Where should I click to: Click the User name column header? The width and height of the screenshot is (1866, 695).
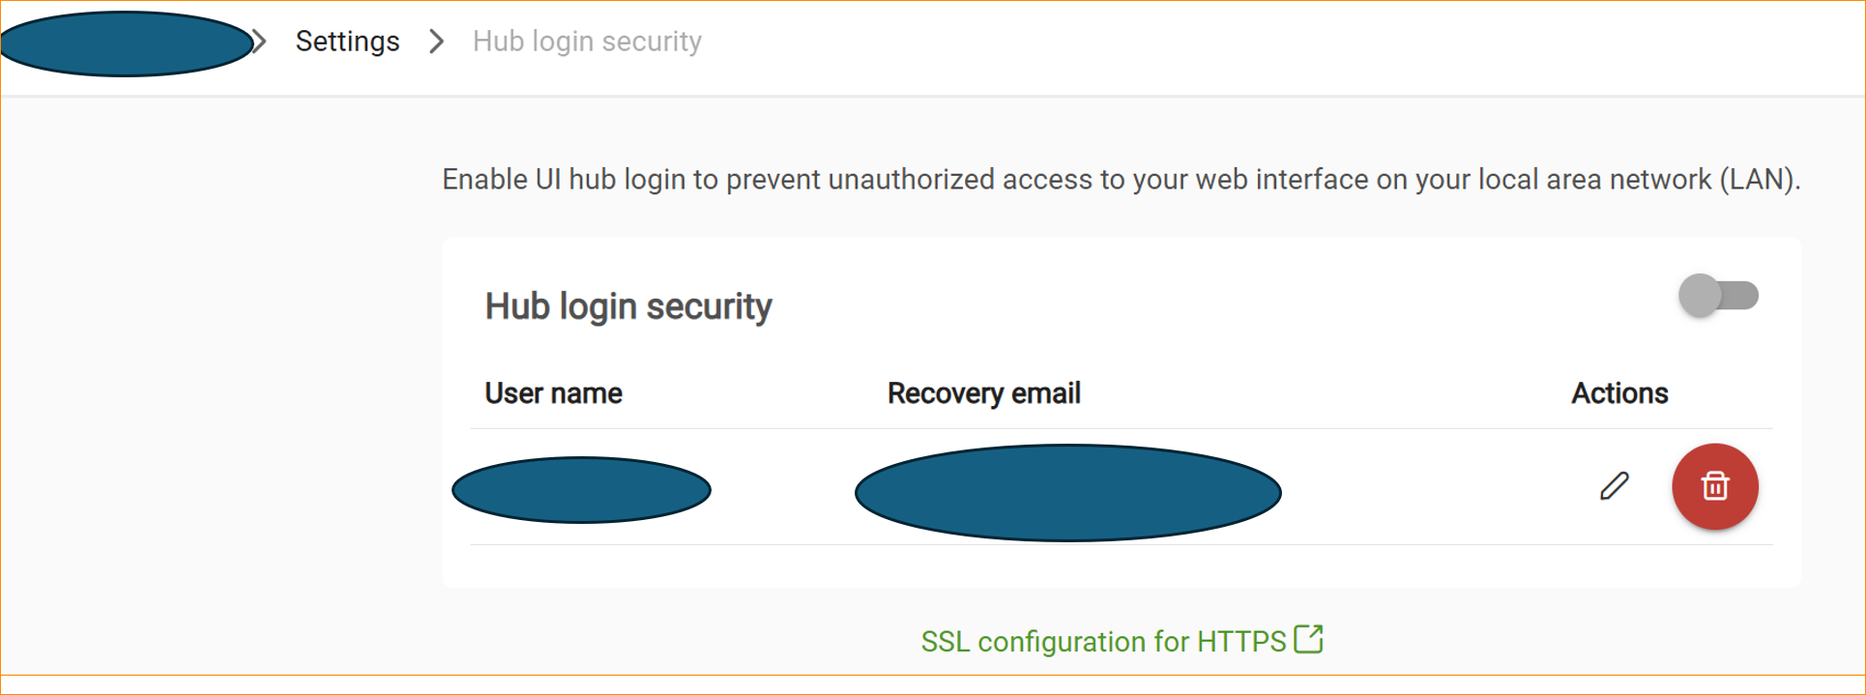point(553,393)
